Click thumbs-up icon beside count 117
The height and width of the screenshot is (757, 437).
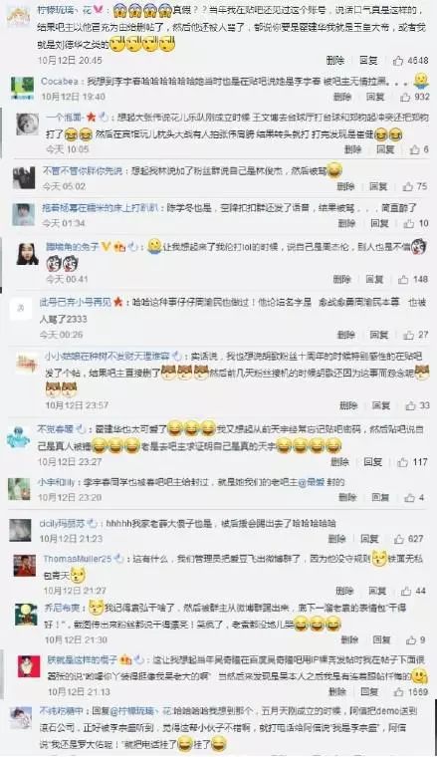click(x=403, y=462)
